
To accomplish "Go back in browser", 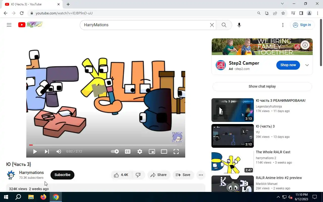I will [6, 13].
